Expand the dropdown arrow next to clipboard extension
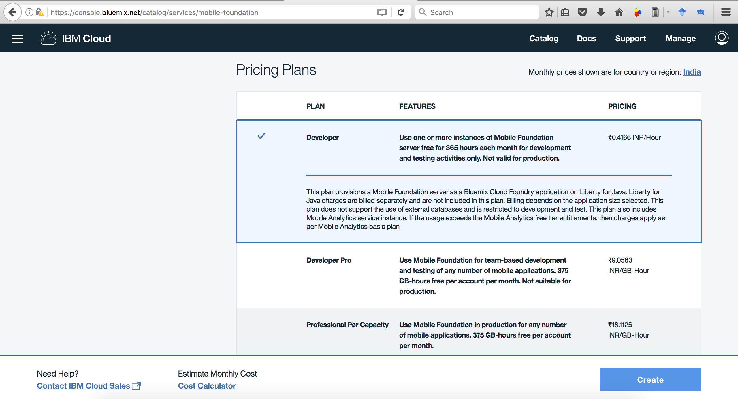The image size is (738, 399). pos(668,12)
